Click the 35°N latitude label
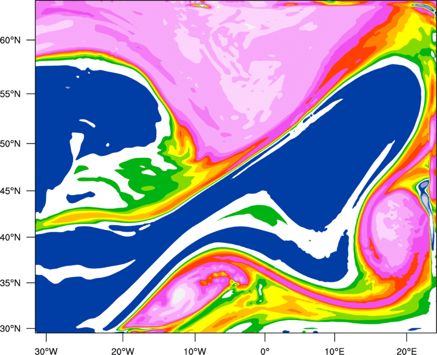437x355 pixels. tap(10, 283)
